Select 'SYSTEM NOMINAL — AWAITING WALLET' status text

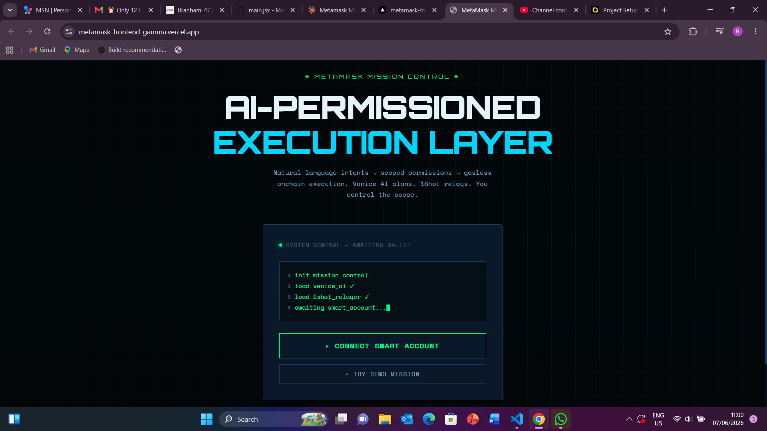point(348,245)
